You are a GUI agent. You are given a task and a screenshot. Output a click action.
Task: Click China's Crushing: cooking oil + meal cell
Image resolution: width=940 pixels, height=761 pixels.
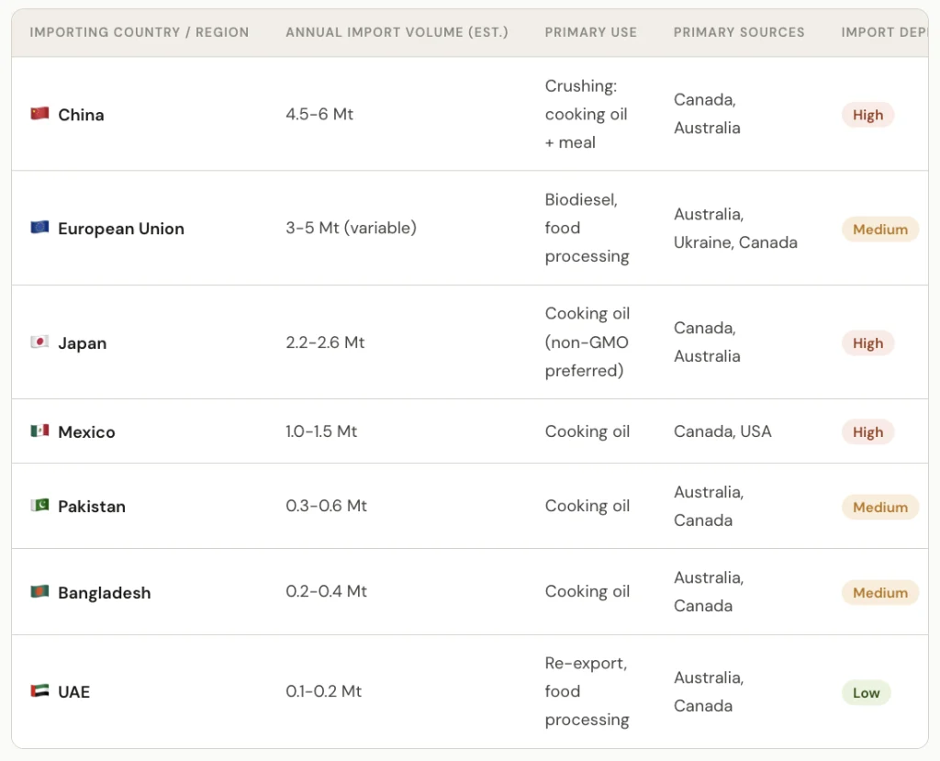pos(587,114)
